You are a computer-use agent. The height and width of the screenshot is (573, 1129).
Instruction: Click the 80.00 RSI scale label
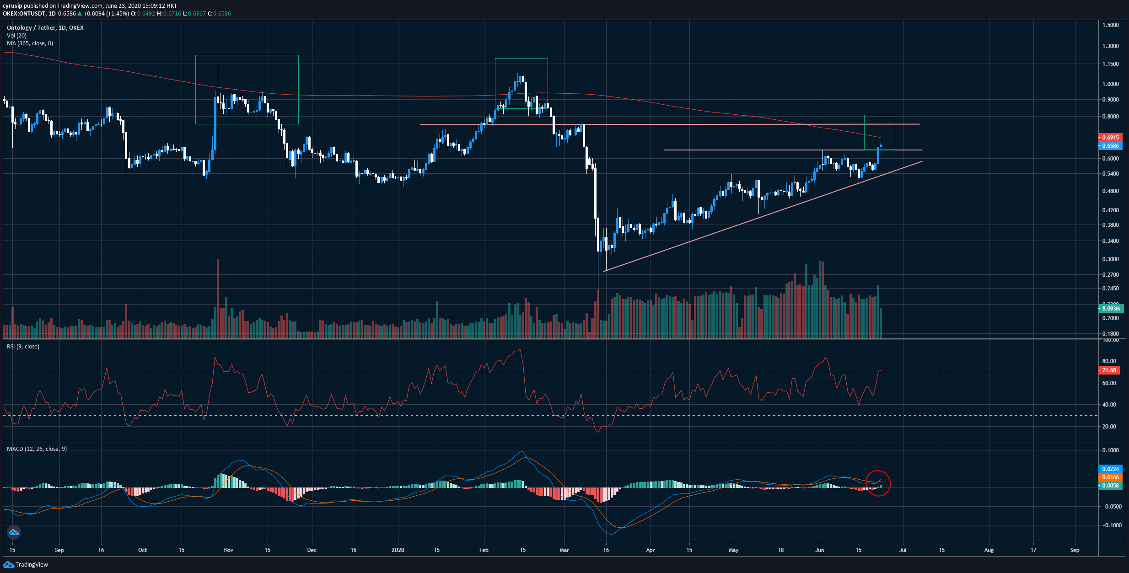coord(1109,361)
